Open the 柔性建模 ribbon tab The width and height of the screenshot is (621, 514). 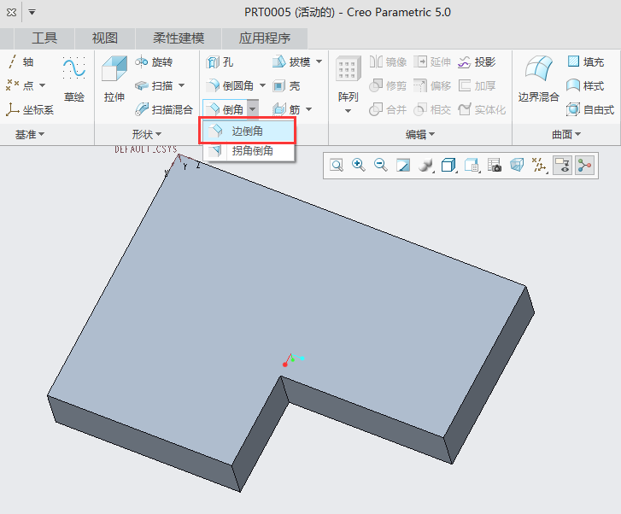coord(179,38)
